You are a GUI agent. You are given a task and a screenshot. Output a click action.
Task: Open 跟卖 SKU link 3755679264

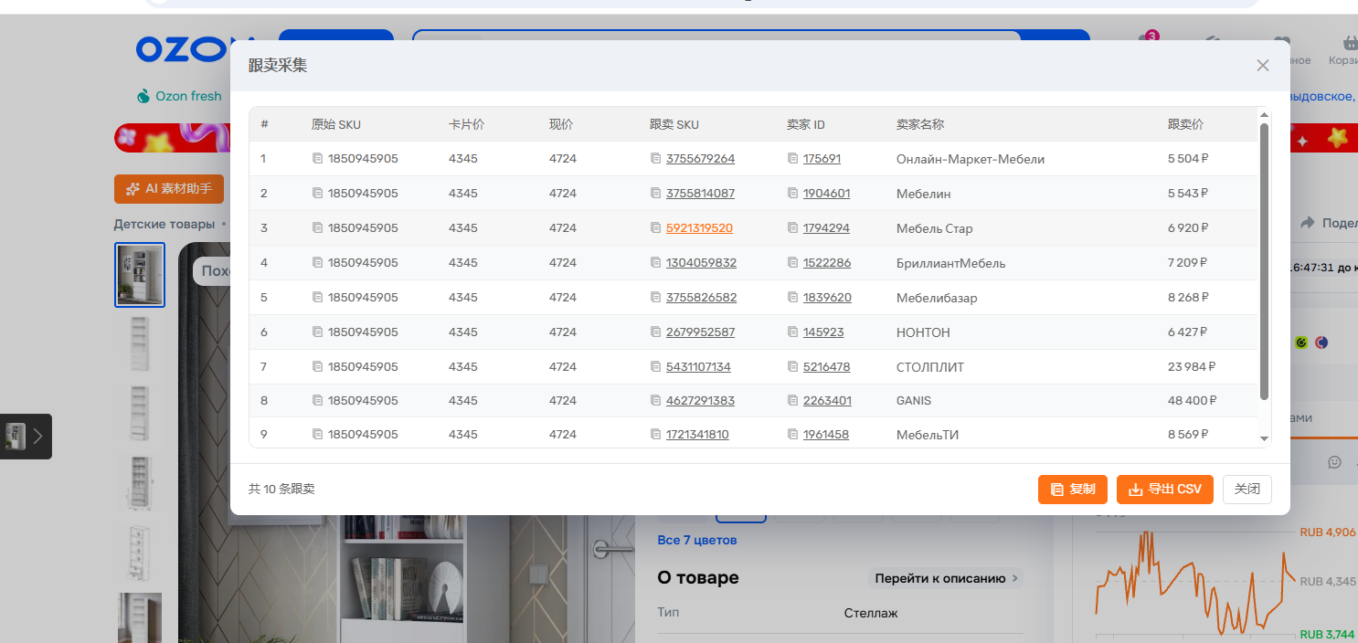(x=700, y=159)
